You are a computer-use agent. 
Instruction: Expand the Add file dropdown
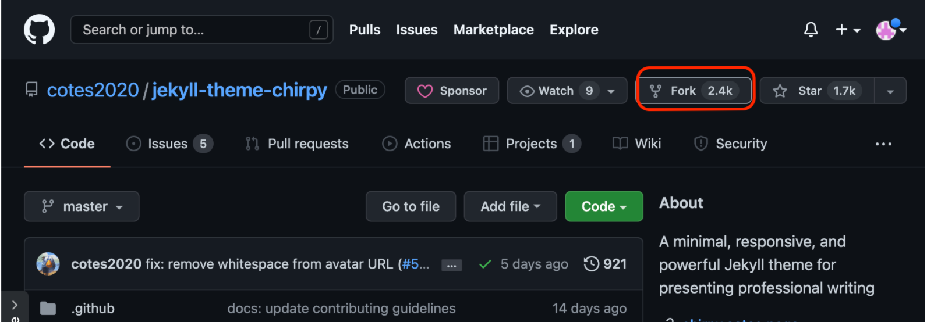point(511,206)
